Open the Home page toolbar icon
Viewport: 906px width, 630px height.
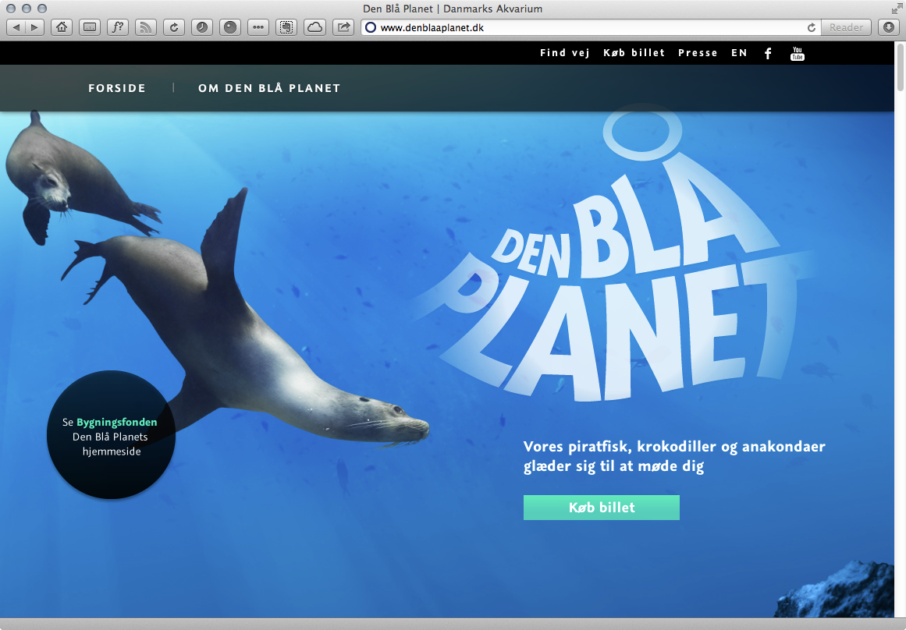[61, 27]
